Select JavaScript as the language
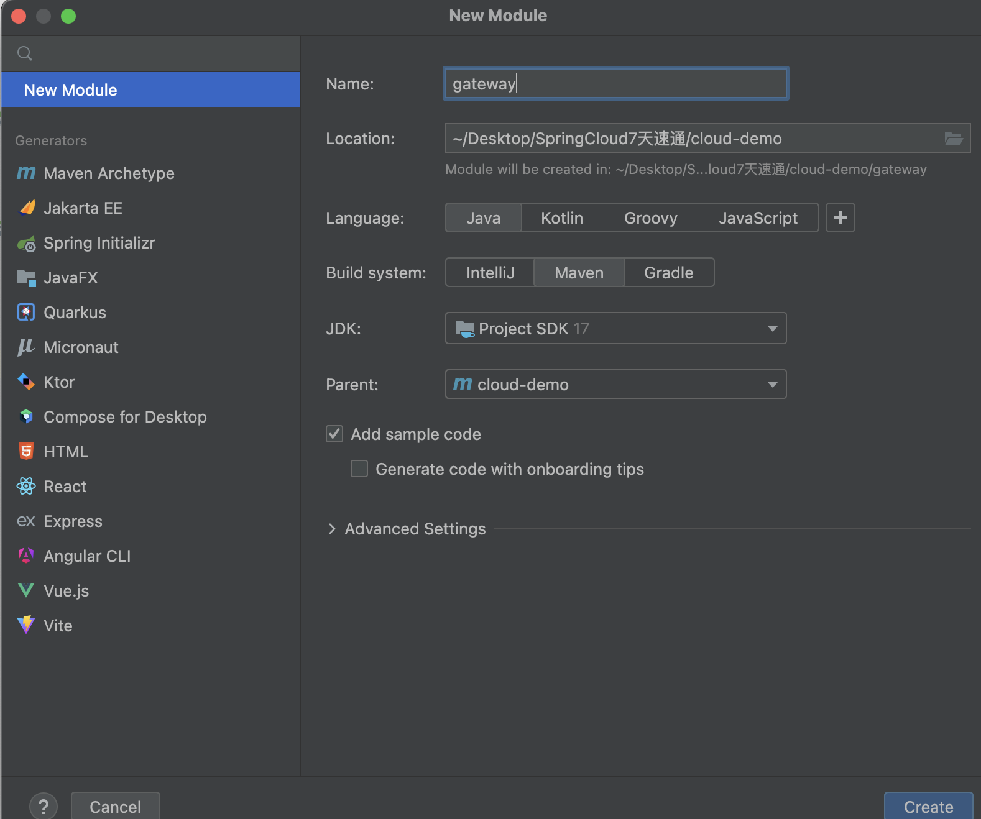This screenshot has height=819, width=981. coord(758,217)
